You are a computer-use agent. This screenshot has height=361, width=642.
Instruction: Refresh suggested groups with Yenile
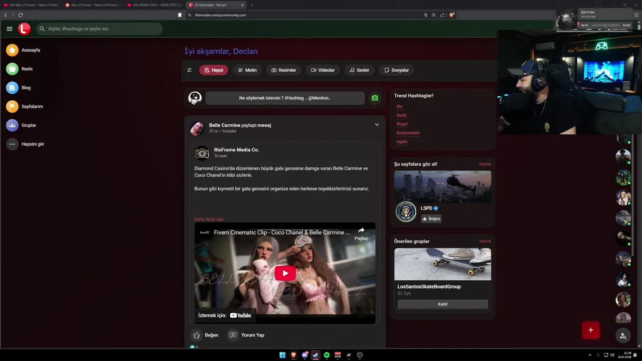(x=485, y=241)
